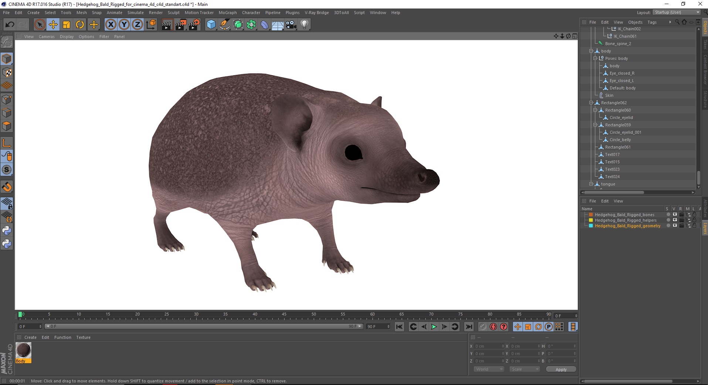708x385 pixels.
Task: Click the Apply button
Action: (x=561, y=369)
